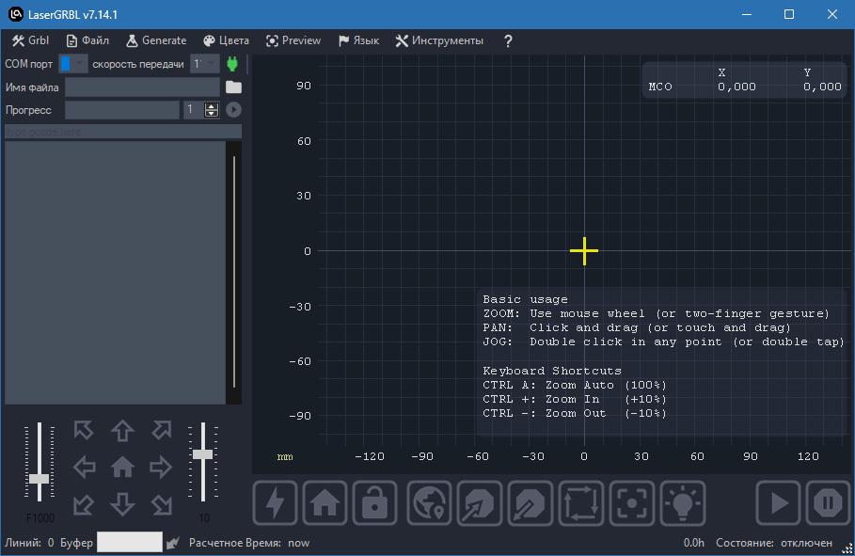Click the homing house button in bottom toolbar
This screenshot has width=855, height=556.
(325, 502)
